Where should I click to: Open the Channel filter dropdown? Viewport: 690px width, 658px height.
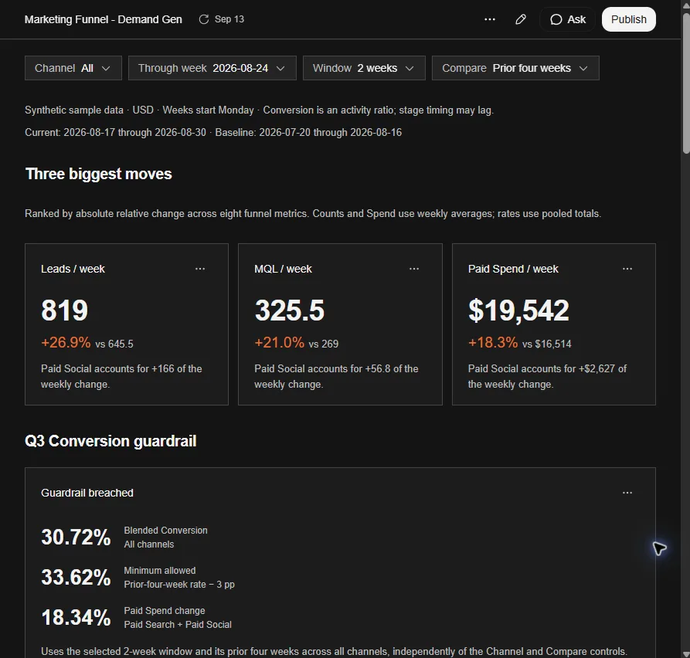[73, 68]
